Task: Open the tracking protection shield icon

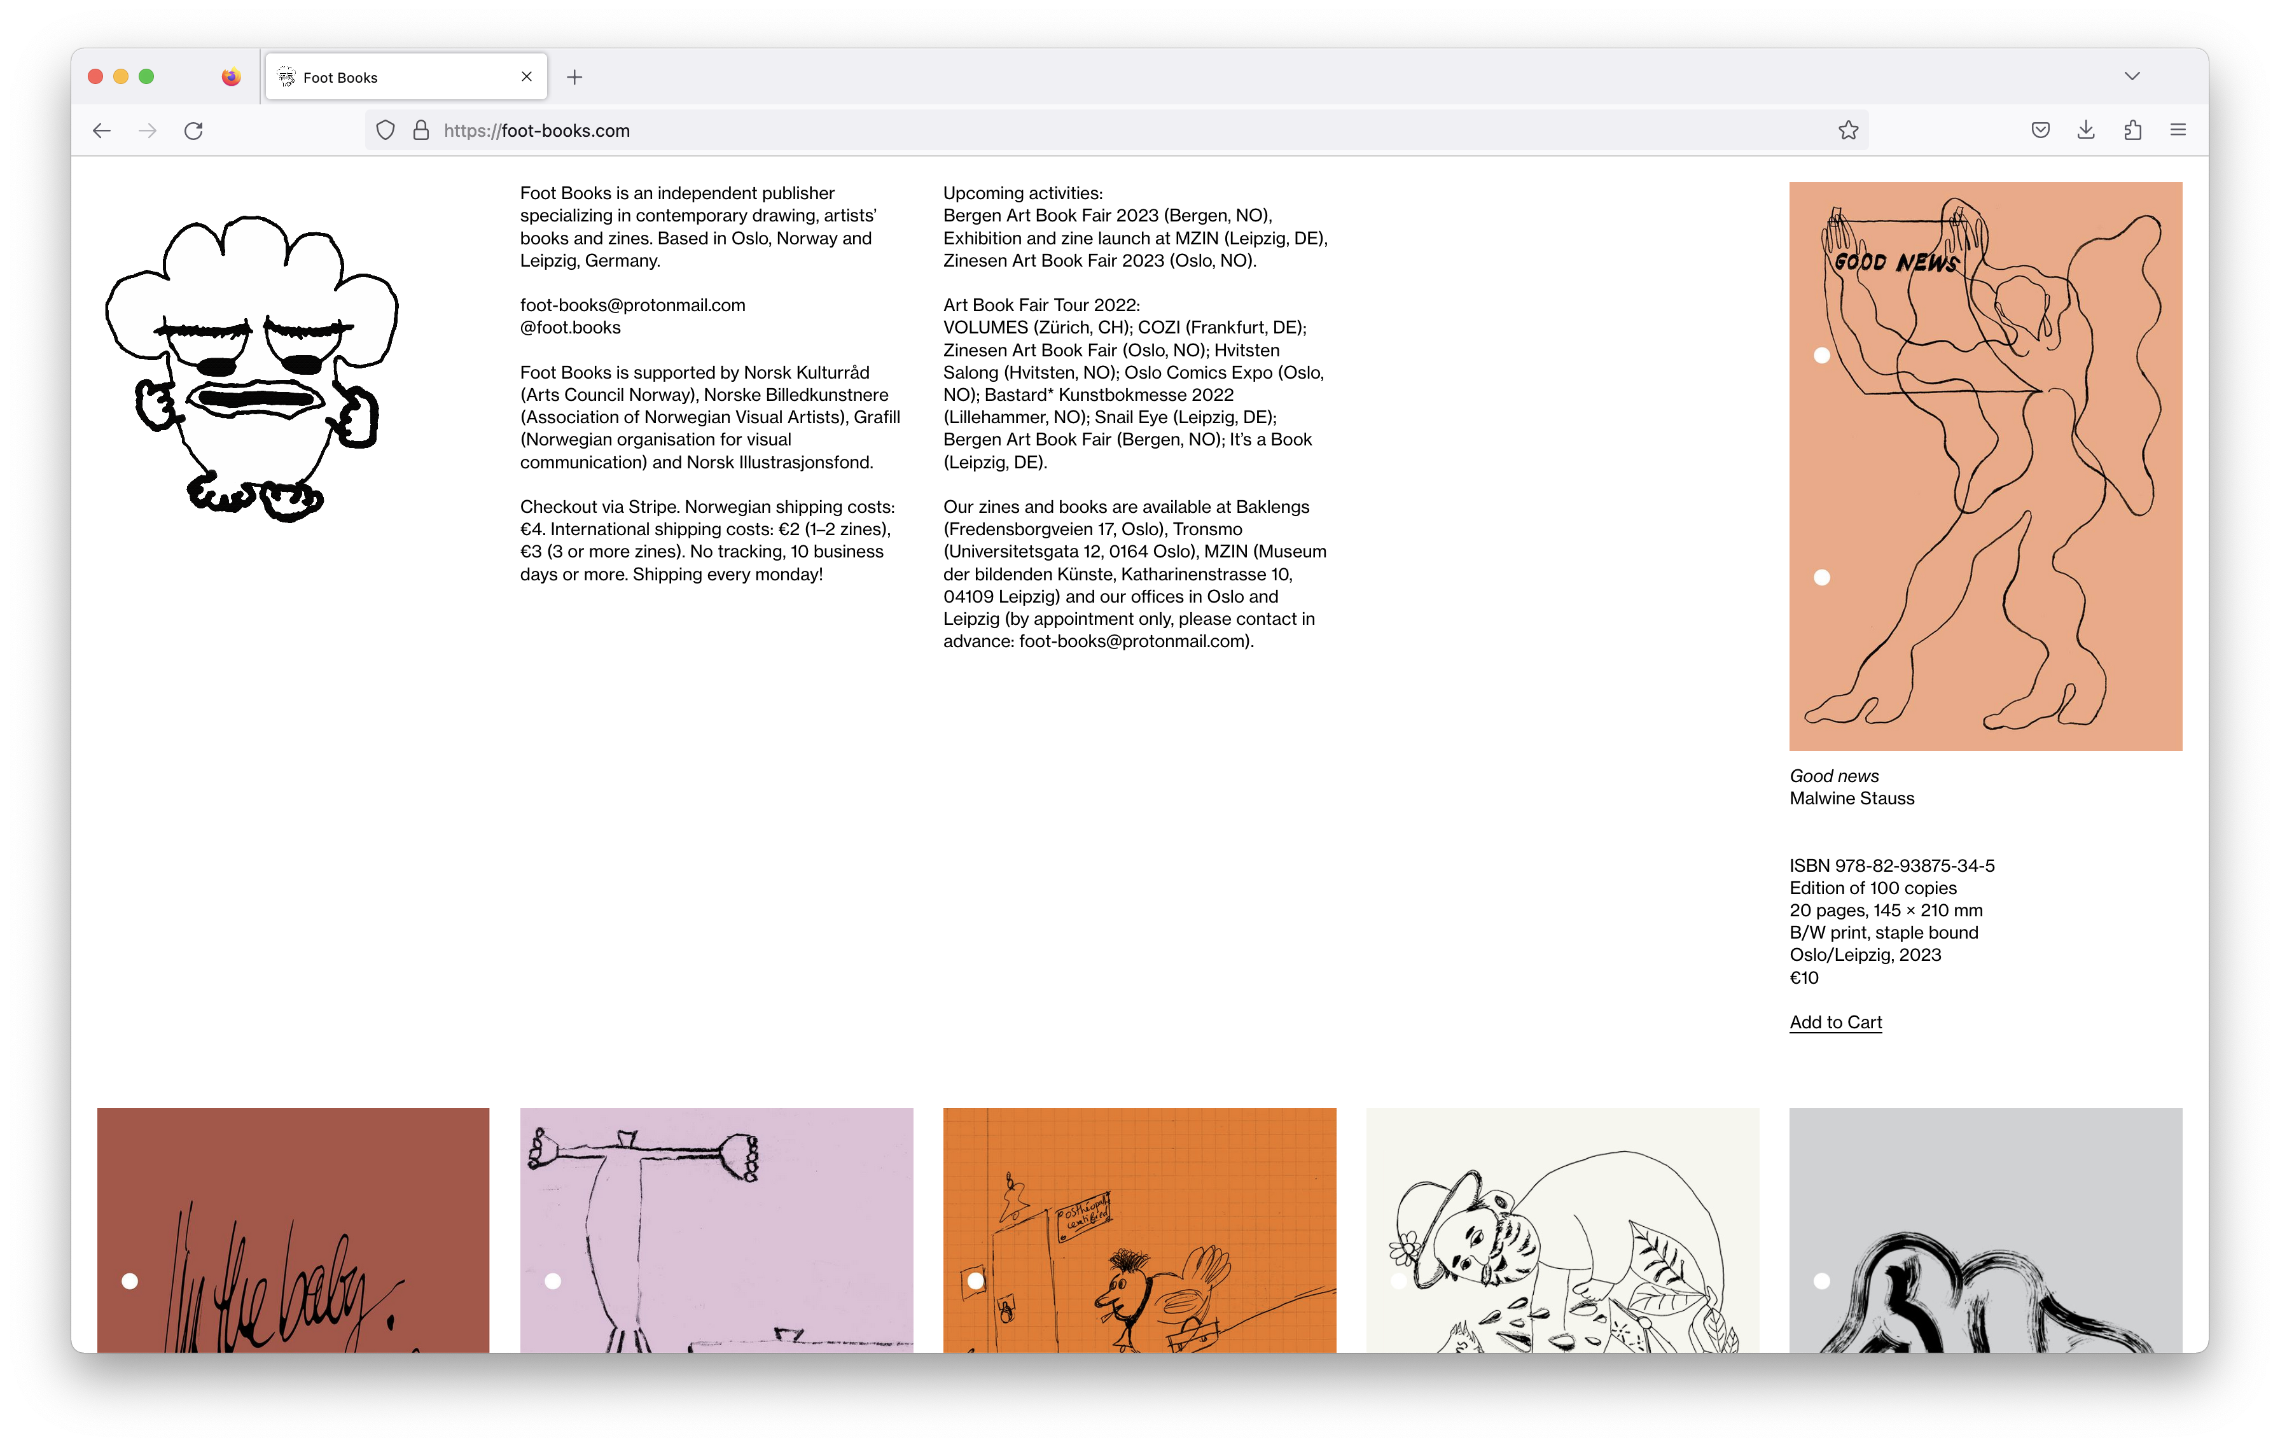Action: (x=386, y=130)
